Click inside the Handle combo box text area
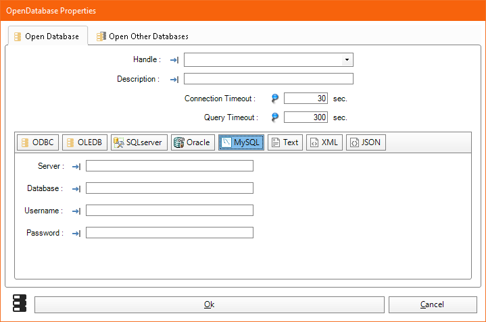This screenshot has height=322, width=486. coord(263,60)
